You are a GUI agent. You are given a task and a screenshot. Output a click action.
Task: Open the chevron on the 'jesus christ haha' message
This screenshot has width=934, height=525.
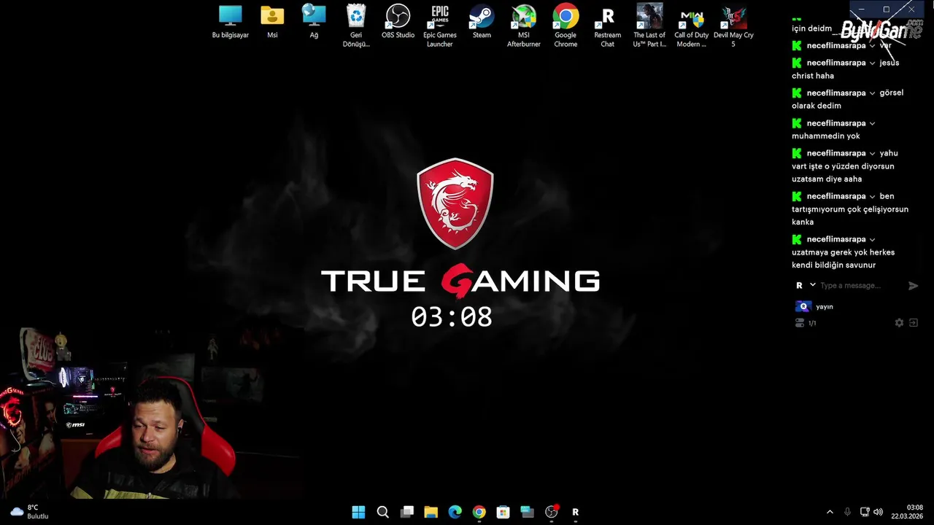coord(872,63)
